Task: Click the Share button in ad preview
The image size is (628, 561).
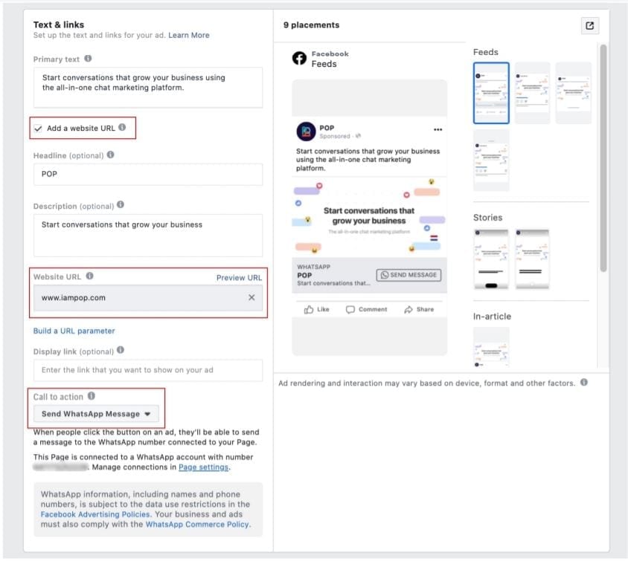Action: pos(419,310)
